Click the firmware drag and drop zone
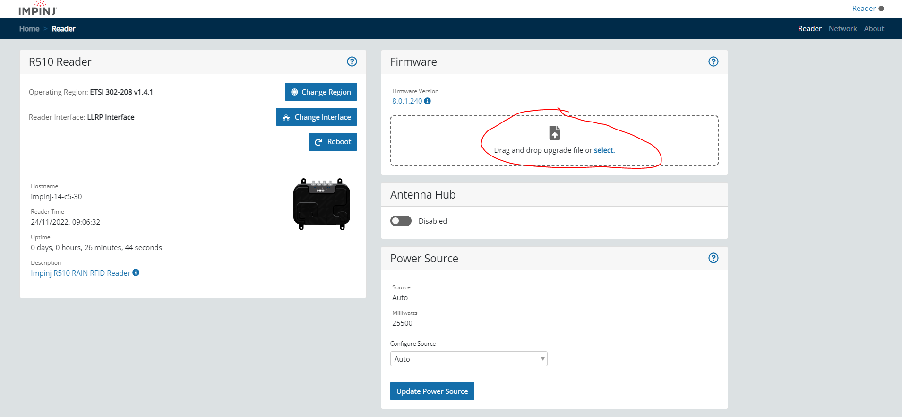This screenshot has height=417, width=902. point(554,140)
